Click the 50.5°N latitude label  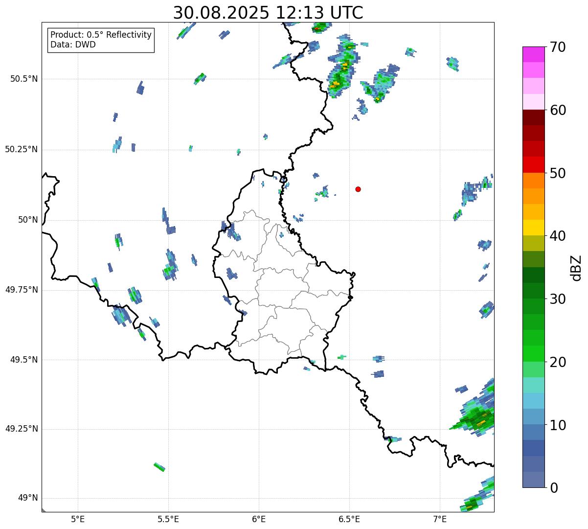[x=21, y=79]
